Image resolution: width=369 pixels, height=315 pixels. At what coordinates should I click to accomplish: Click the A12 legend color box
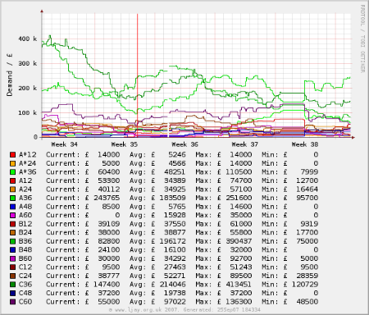click(x=12, y=180)
